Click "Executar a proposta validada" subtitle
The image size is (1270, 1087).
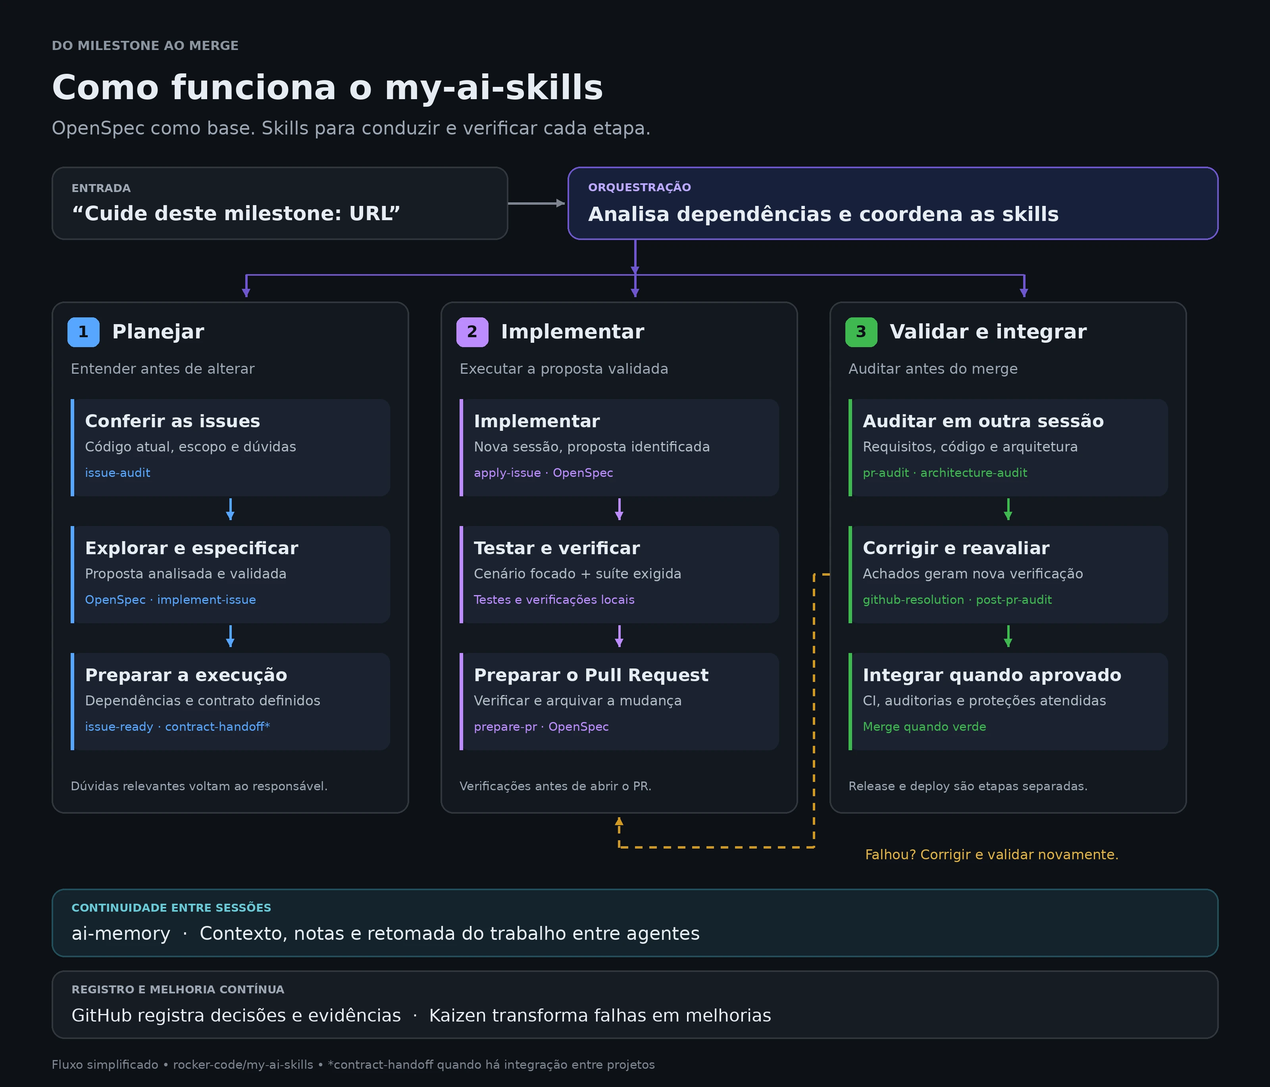click(x=564, y=369)
